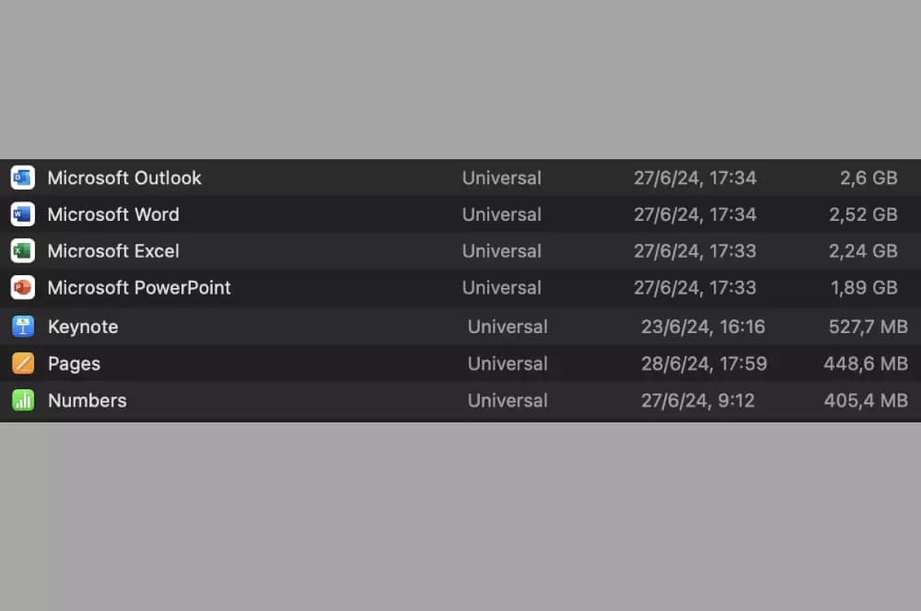Click the 28/6/24, 17:59 date
Screen dimensions: 921x611
[x=704, y=363]
